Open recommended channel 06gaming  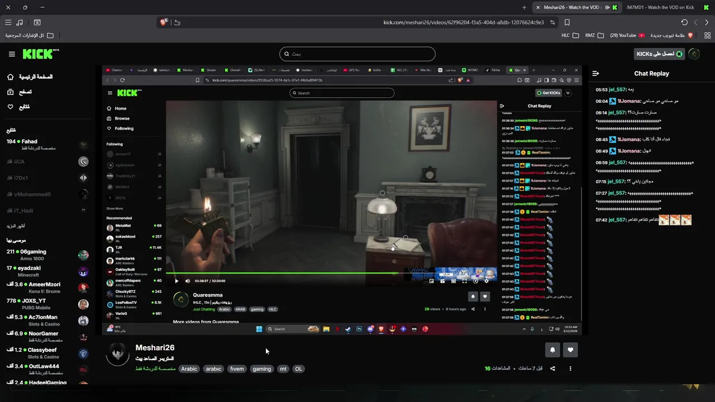coord(47,255)
